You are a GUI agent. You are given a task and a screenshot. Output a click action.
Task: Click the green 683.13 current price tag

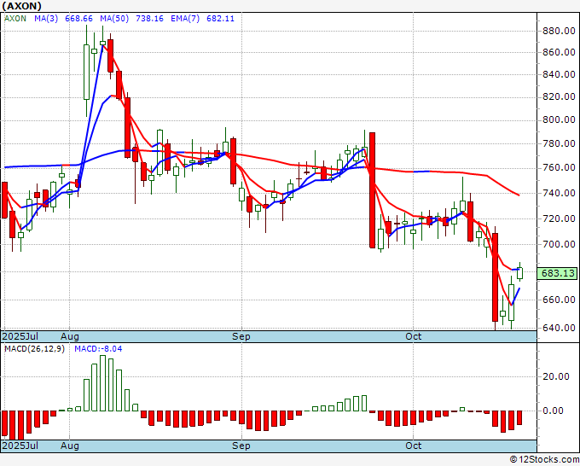point(557,273)
